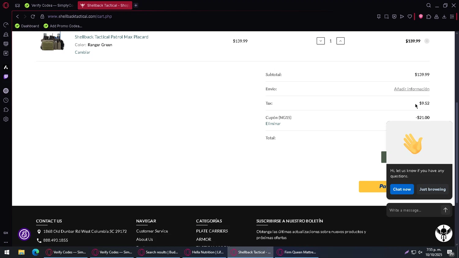Image resolution: width=459 pixels, height=258 pixels.
Task: Open the sidebar extensions cube icon
Action: coord(6,110)
